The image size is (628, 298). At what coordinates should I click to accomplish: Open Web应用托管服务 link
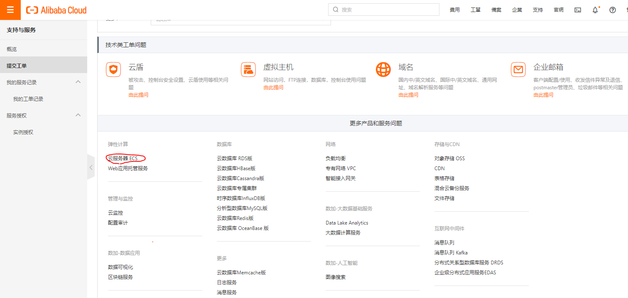[128, 169]
